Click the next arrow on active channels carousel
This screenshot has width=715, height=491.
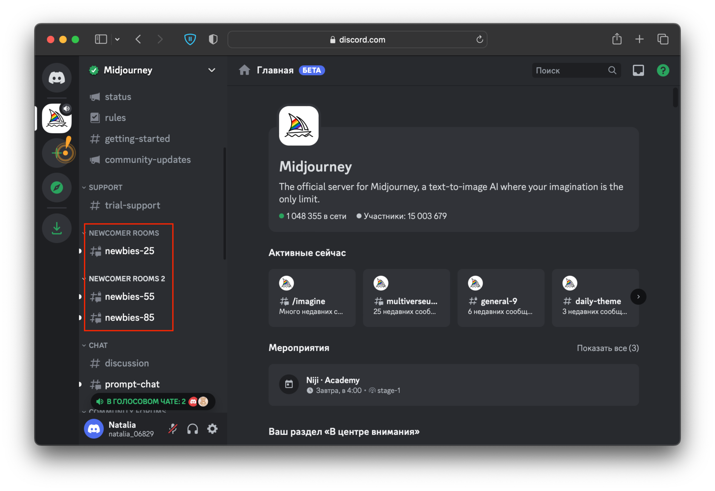(638, 297)
